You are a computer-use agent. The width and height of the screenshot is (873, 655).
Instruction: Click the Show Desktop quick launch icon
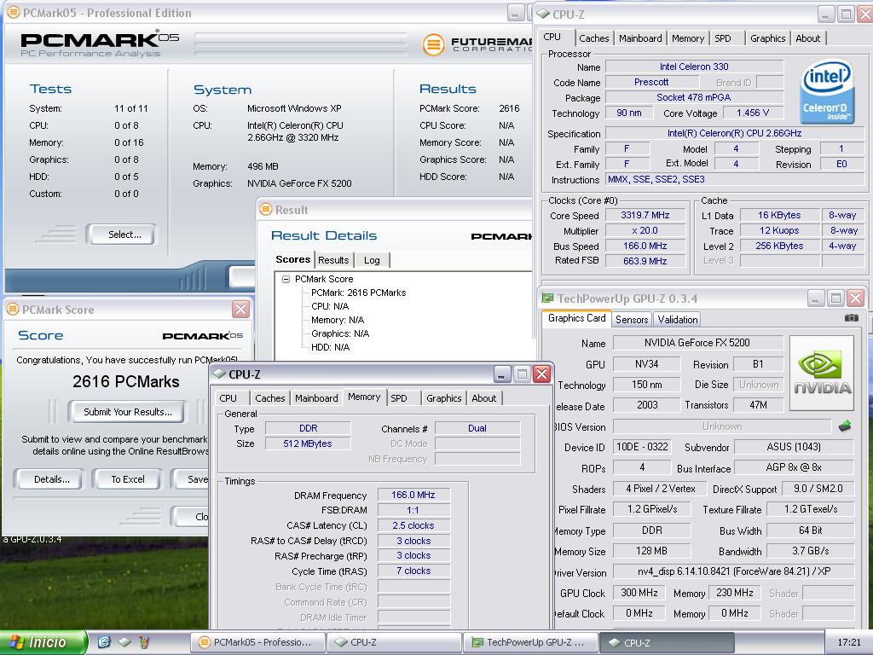tap(124, 642)
